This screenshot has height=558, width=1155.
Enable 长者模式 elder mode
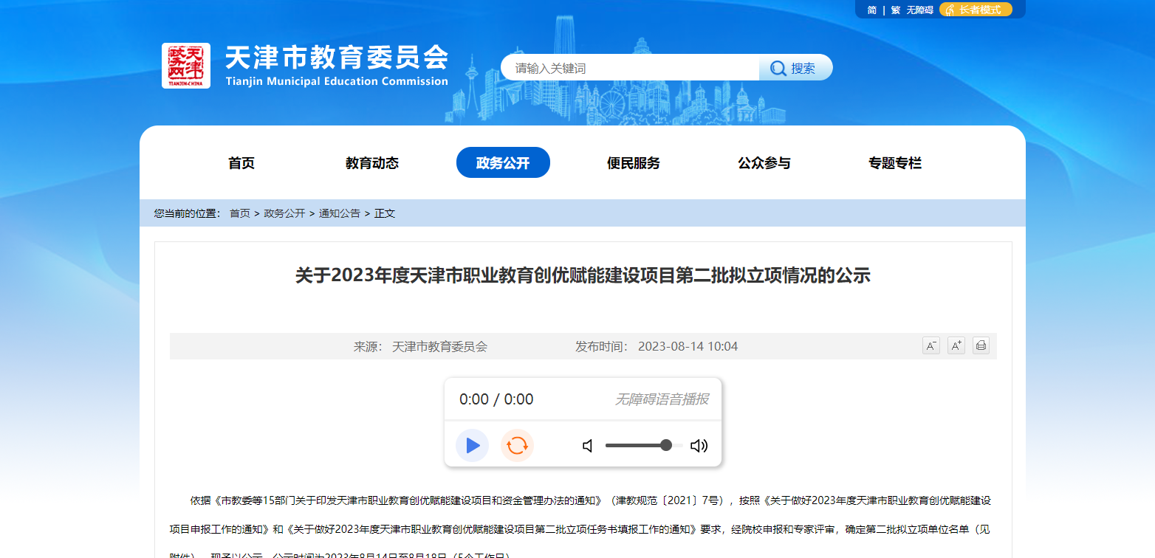(976, 10)
